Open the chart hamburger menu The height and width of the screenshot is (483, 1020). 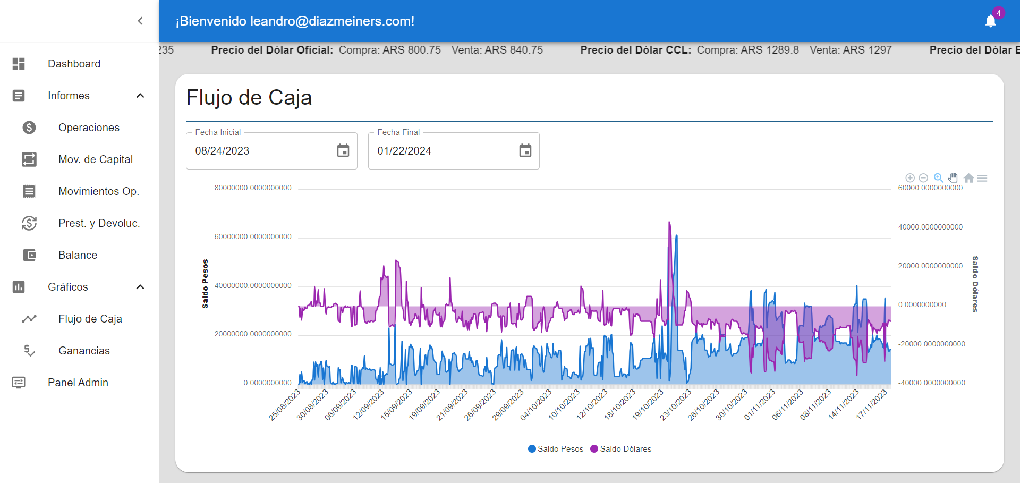[x=982, y=178]
